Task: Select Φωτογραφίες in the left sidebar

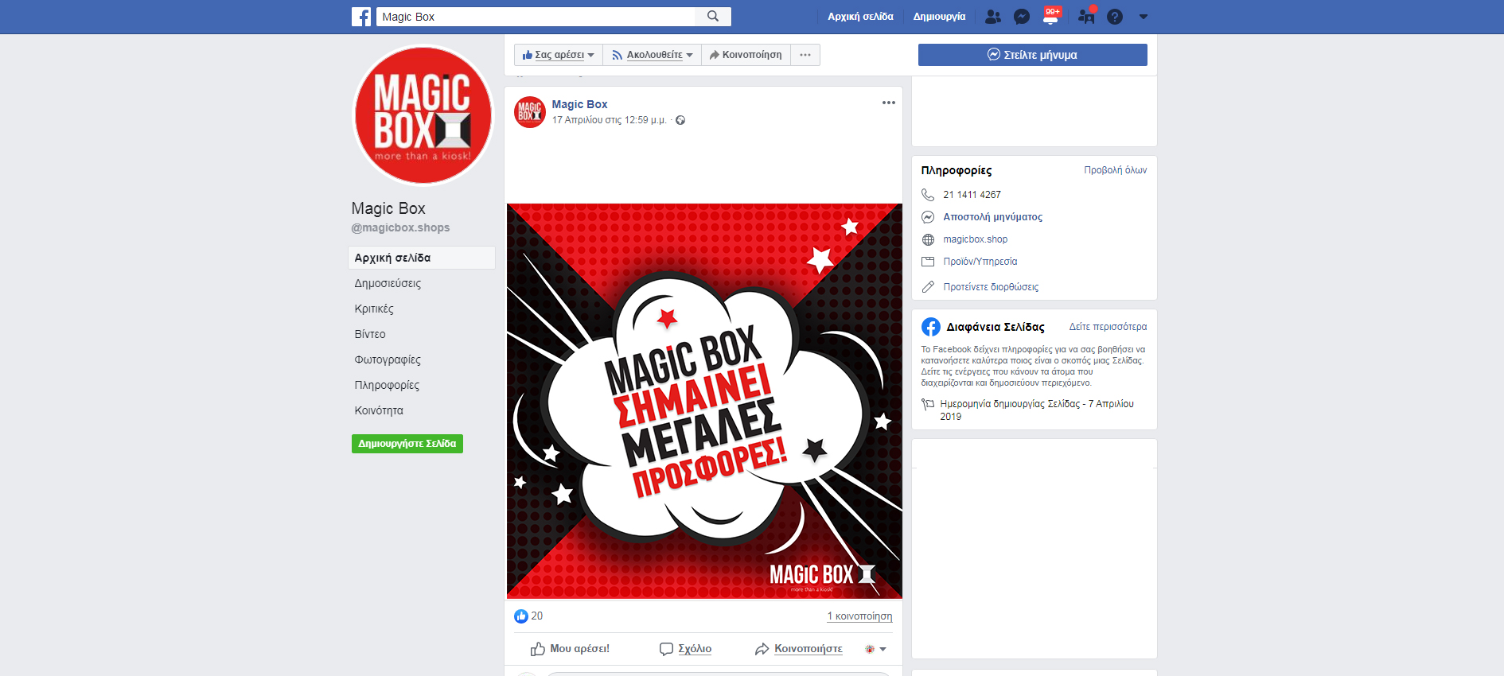Action: click(x=388, y=359)
